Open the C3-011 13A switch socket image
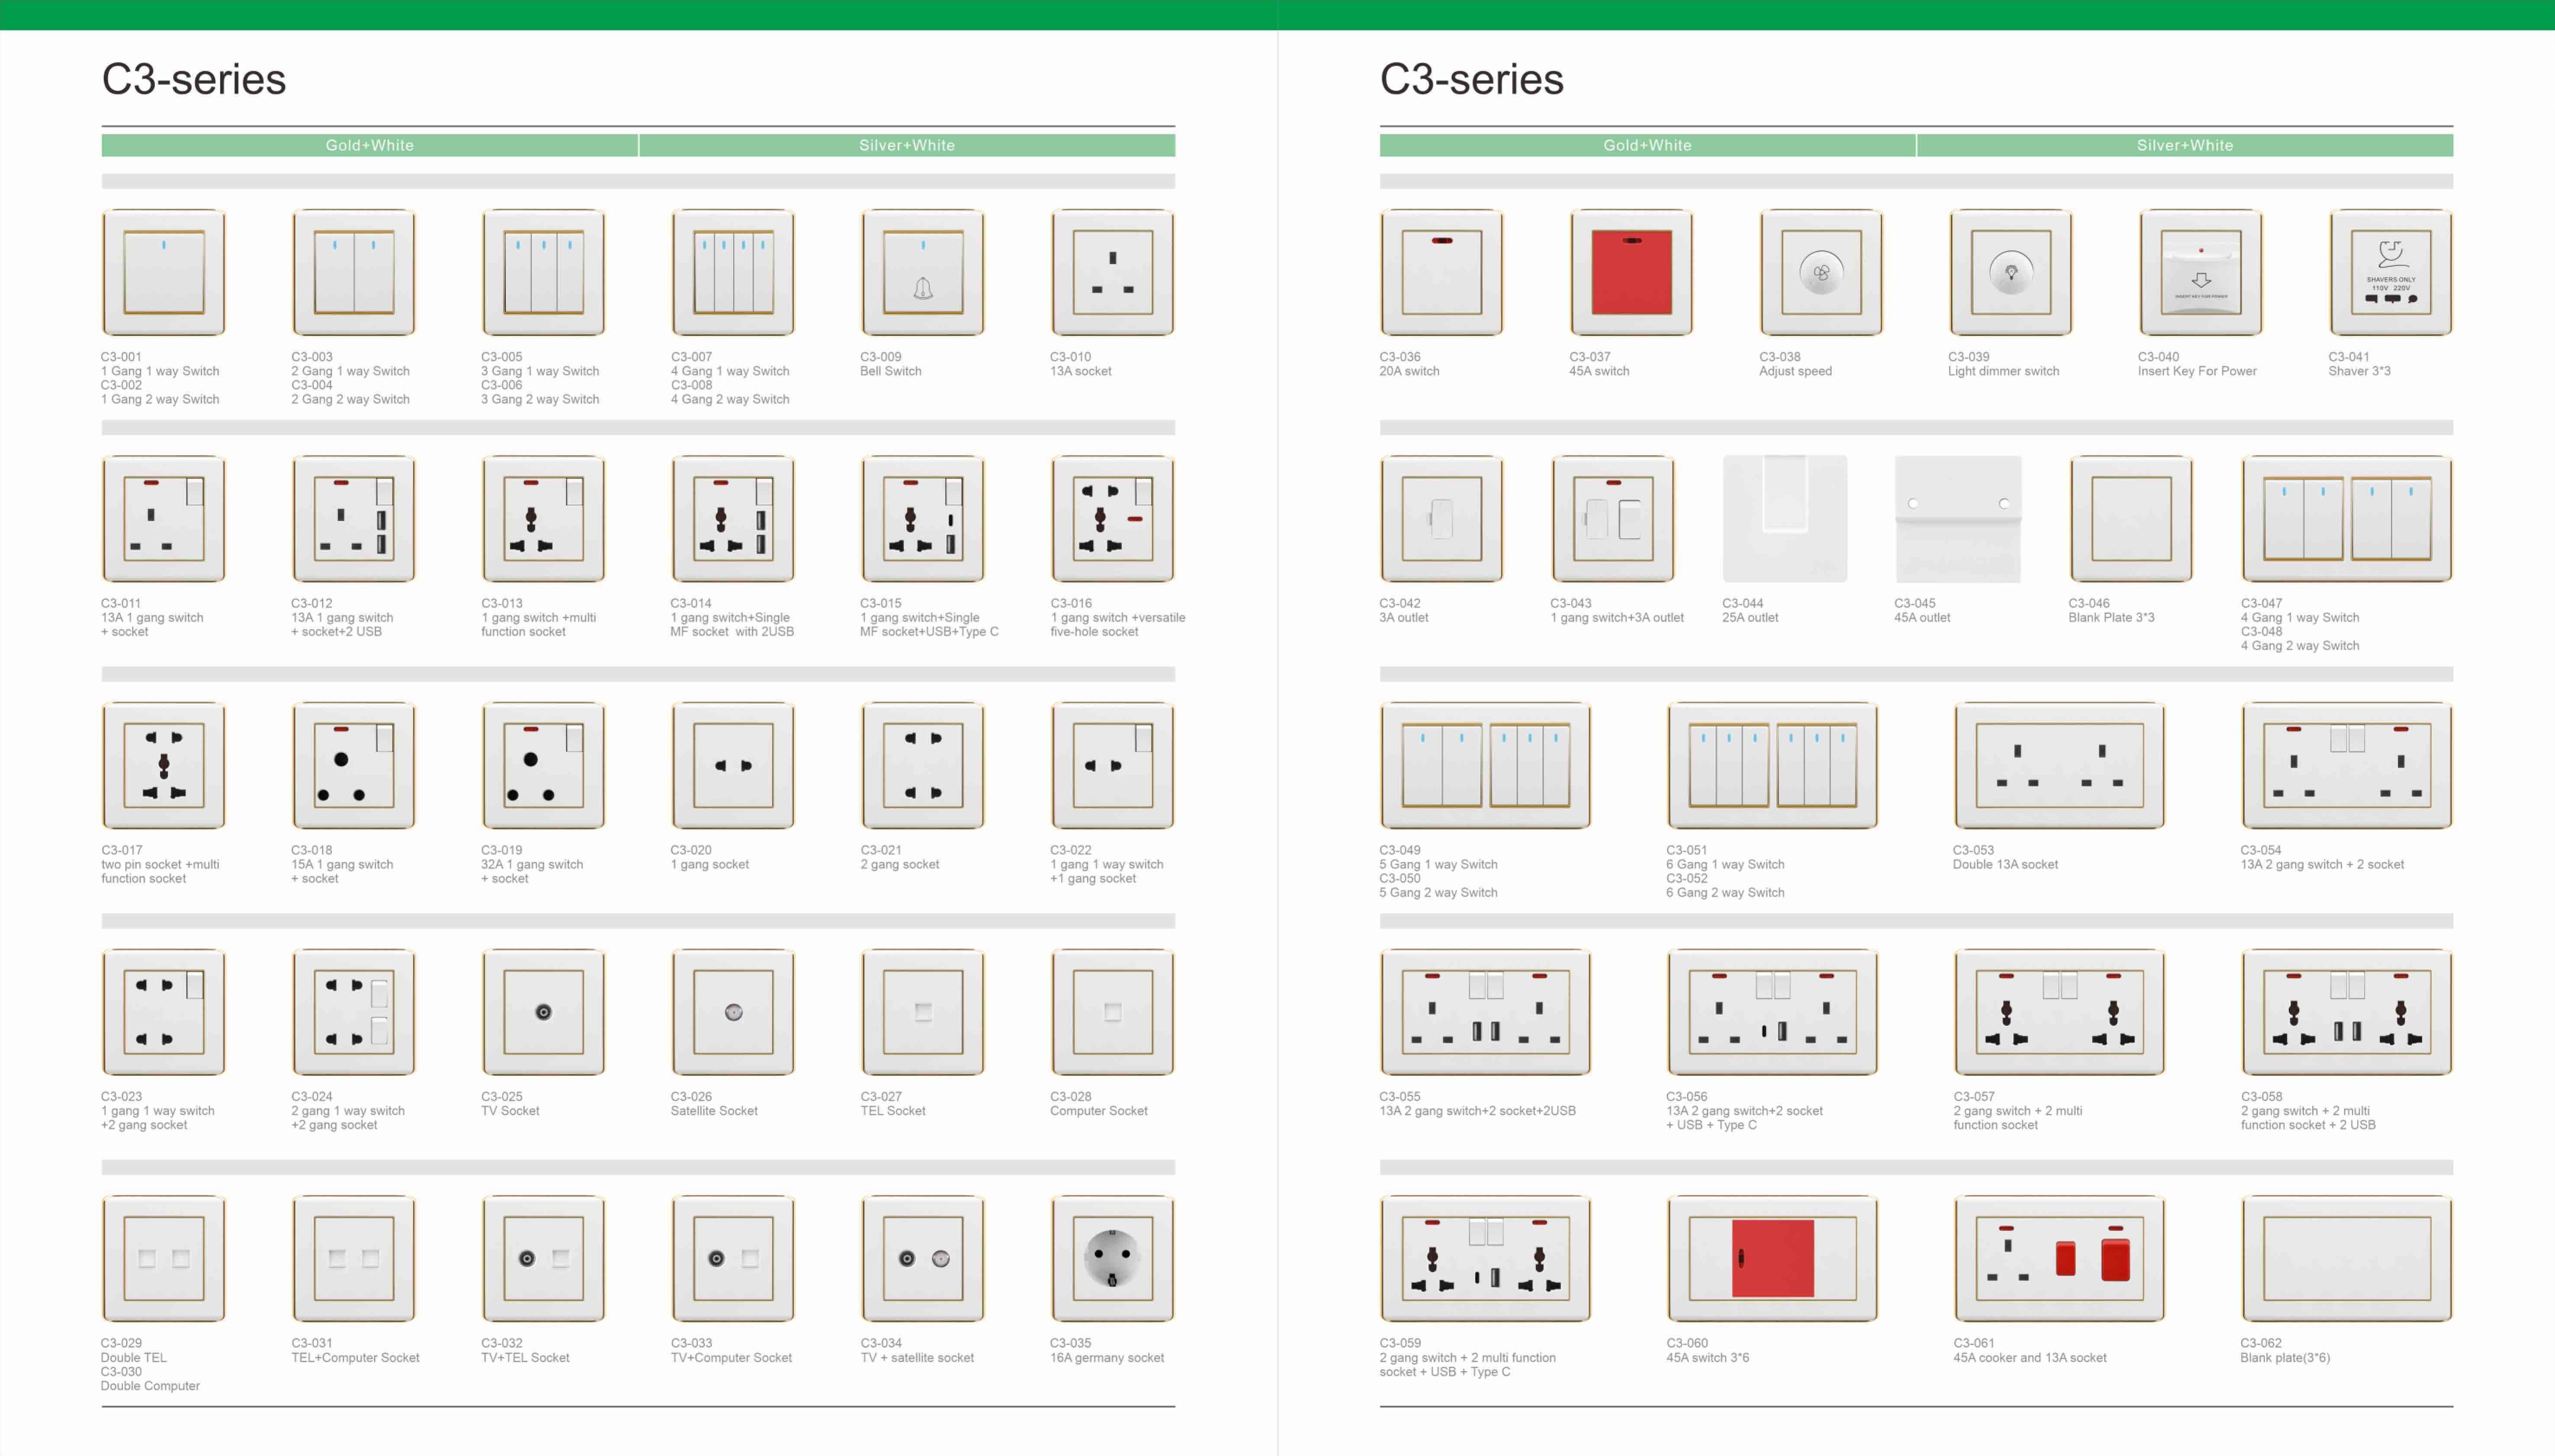This screenshot has width=2555, height=1456. 163,519
